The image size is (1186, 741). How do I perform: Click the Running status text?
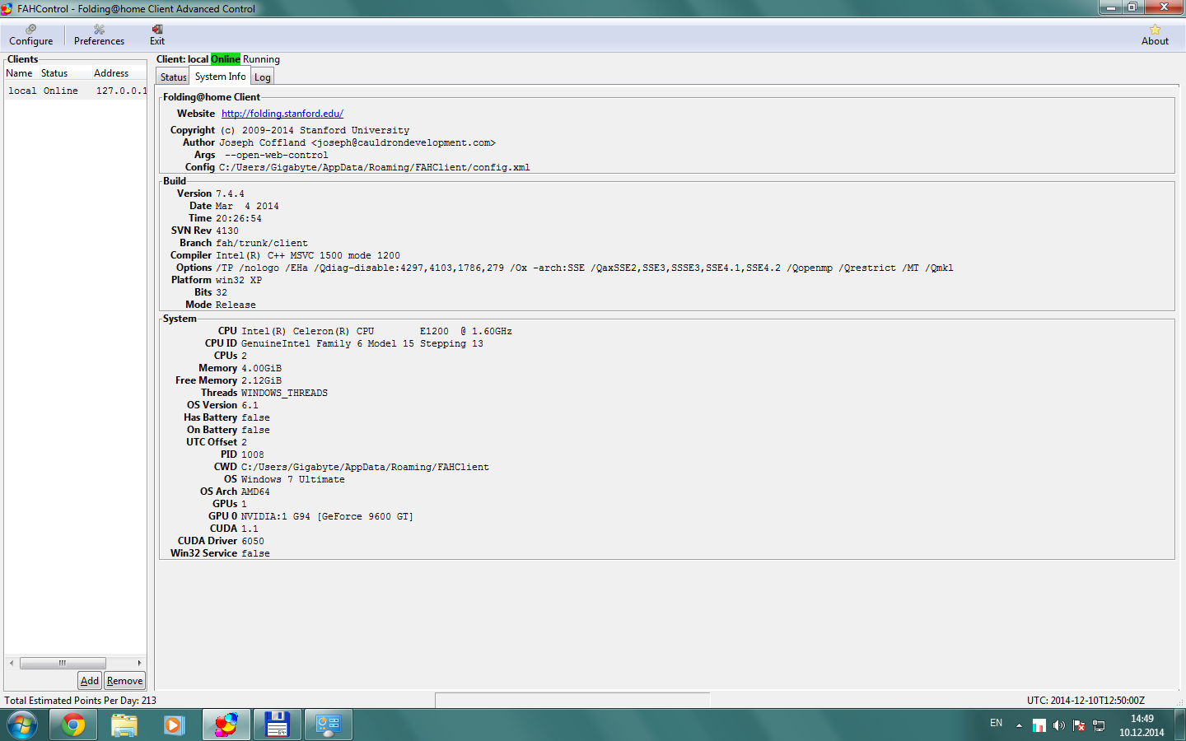(261, 59)
